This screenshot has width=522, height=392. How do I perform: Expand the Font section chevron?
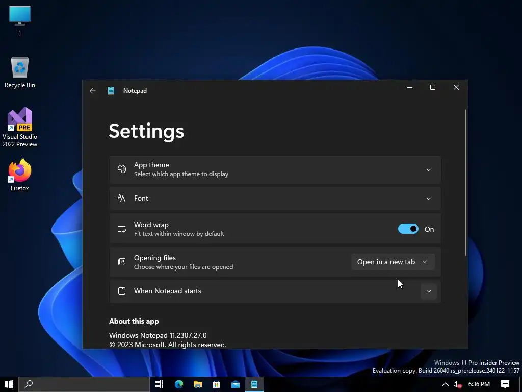(428, 199)
